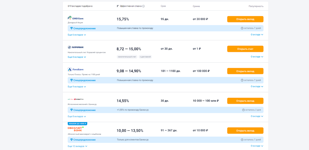Expand Еще 8 вкладов under Газпромбанк
The height and width of the screenshot is (150, 309).
[x=77, y=57]
